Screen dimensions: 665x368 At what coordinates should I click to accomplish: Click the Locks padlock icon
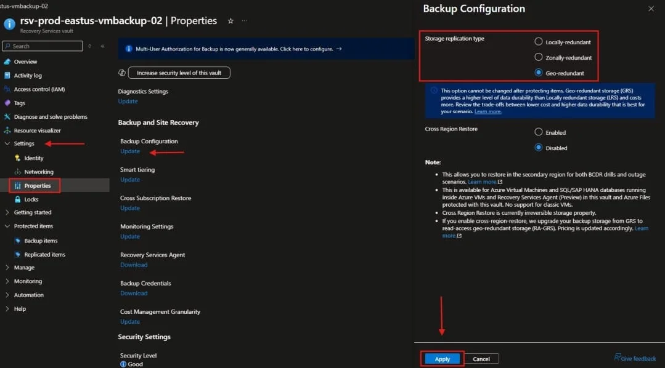[x=17, y=199]
